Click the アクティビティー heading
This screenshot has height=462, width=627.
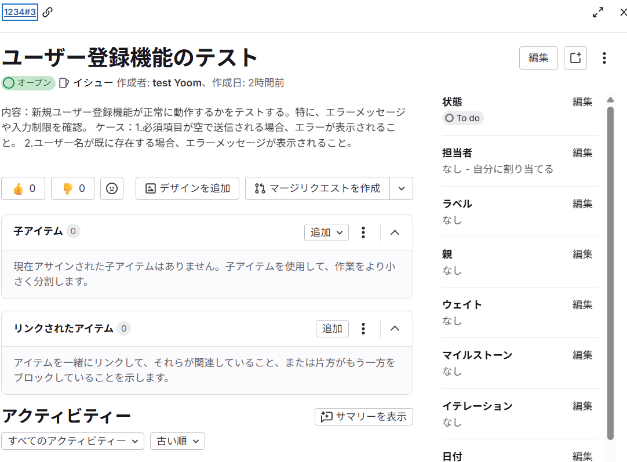(67, 416)
